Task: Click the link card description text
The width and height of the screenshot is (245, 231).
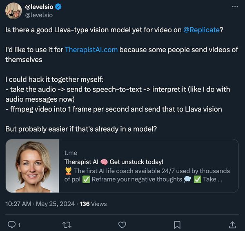Action: [147, 175]
